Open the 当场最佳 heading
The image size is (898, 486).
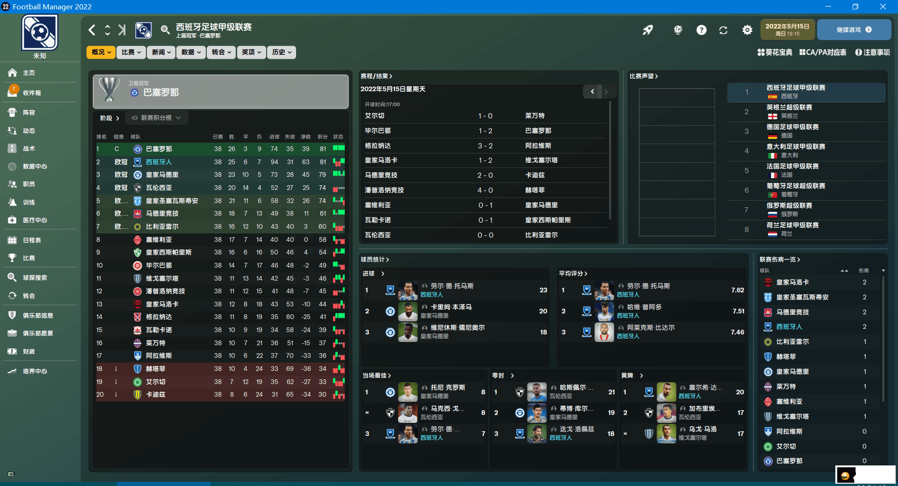377,376
